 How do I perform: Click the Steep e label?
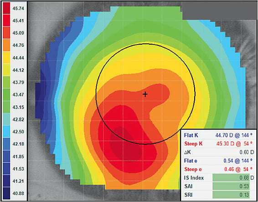pos(193,169)
